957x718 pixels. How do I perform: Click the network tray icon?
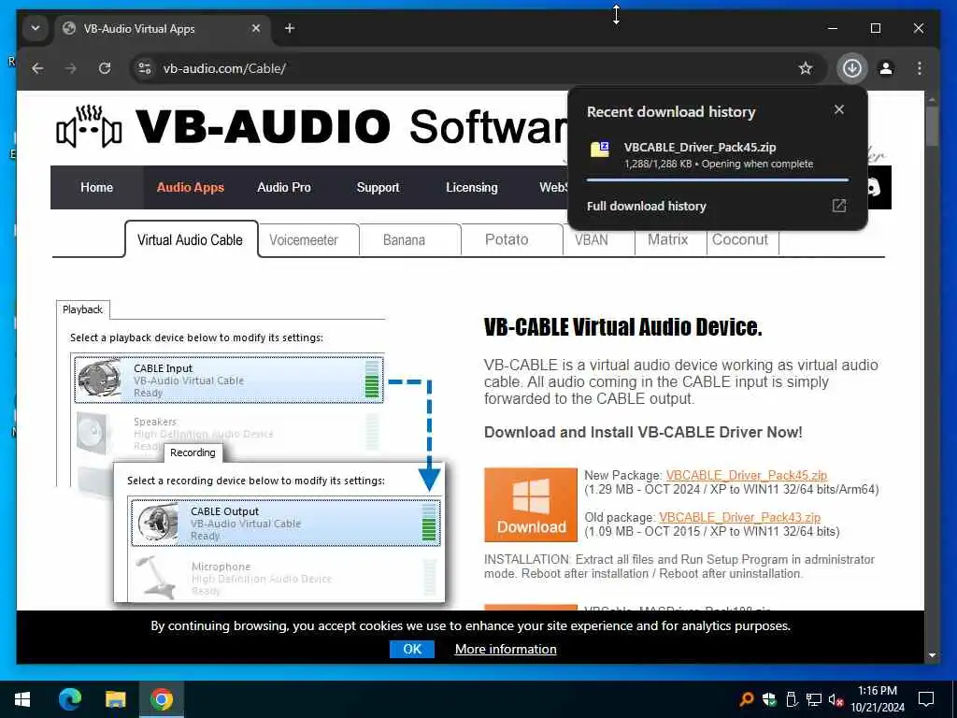pyautogui.click(x=814, y=699)
